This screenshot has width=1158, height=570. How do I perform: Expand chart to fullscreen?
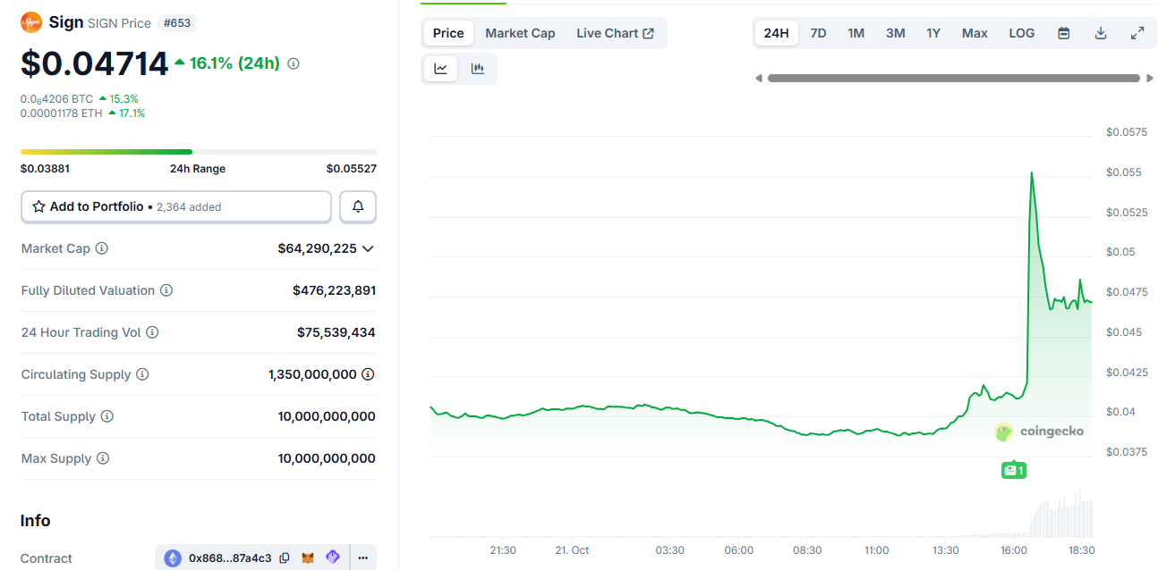(x=1137, y=33)
